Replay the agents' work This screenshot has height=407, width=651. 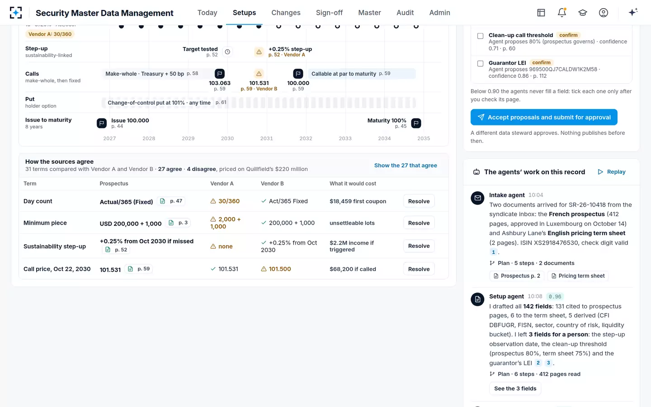[x=612, y=172]
